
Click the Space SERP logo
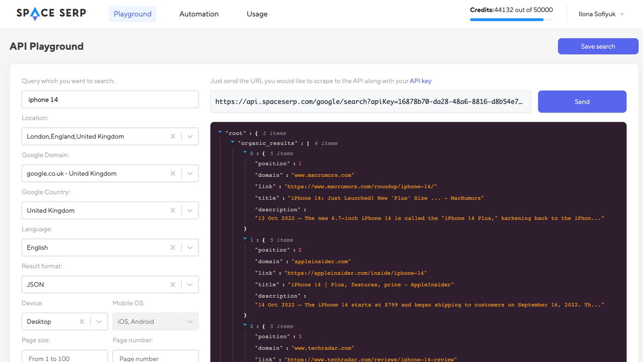tap(51, 14)
